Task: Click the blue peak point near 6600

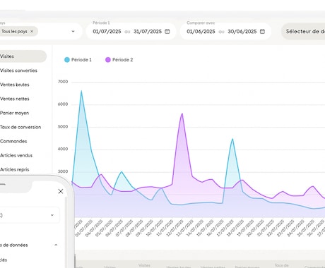Action: 81,91
